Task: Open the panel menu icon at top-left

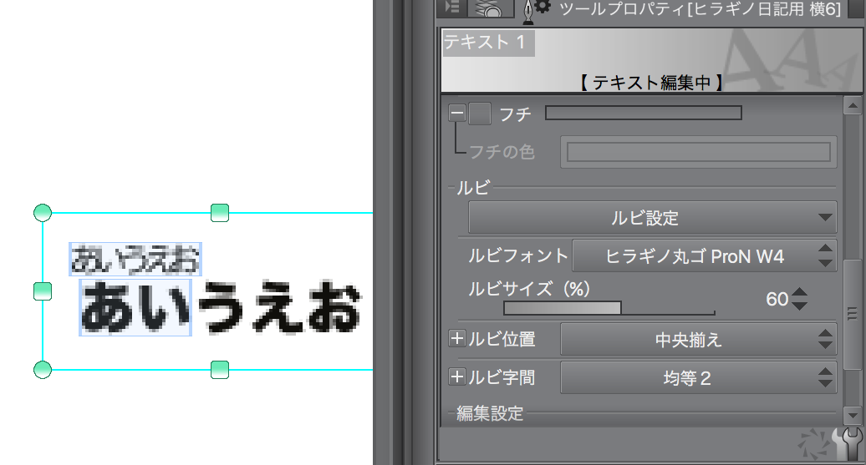Action: click(x=452, y=8)
